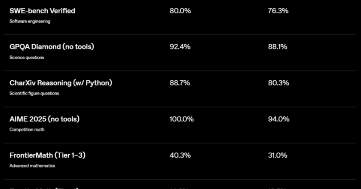
Task: Click the 40.3% FrontierMath score
Action: click(180, 155)
